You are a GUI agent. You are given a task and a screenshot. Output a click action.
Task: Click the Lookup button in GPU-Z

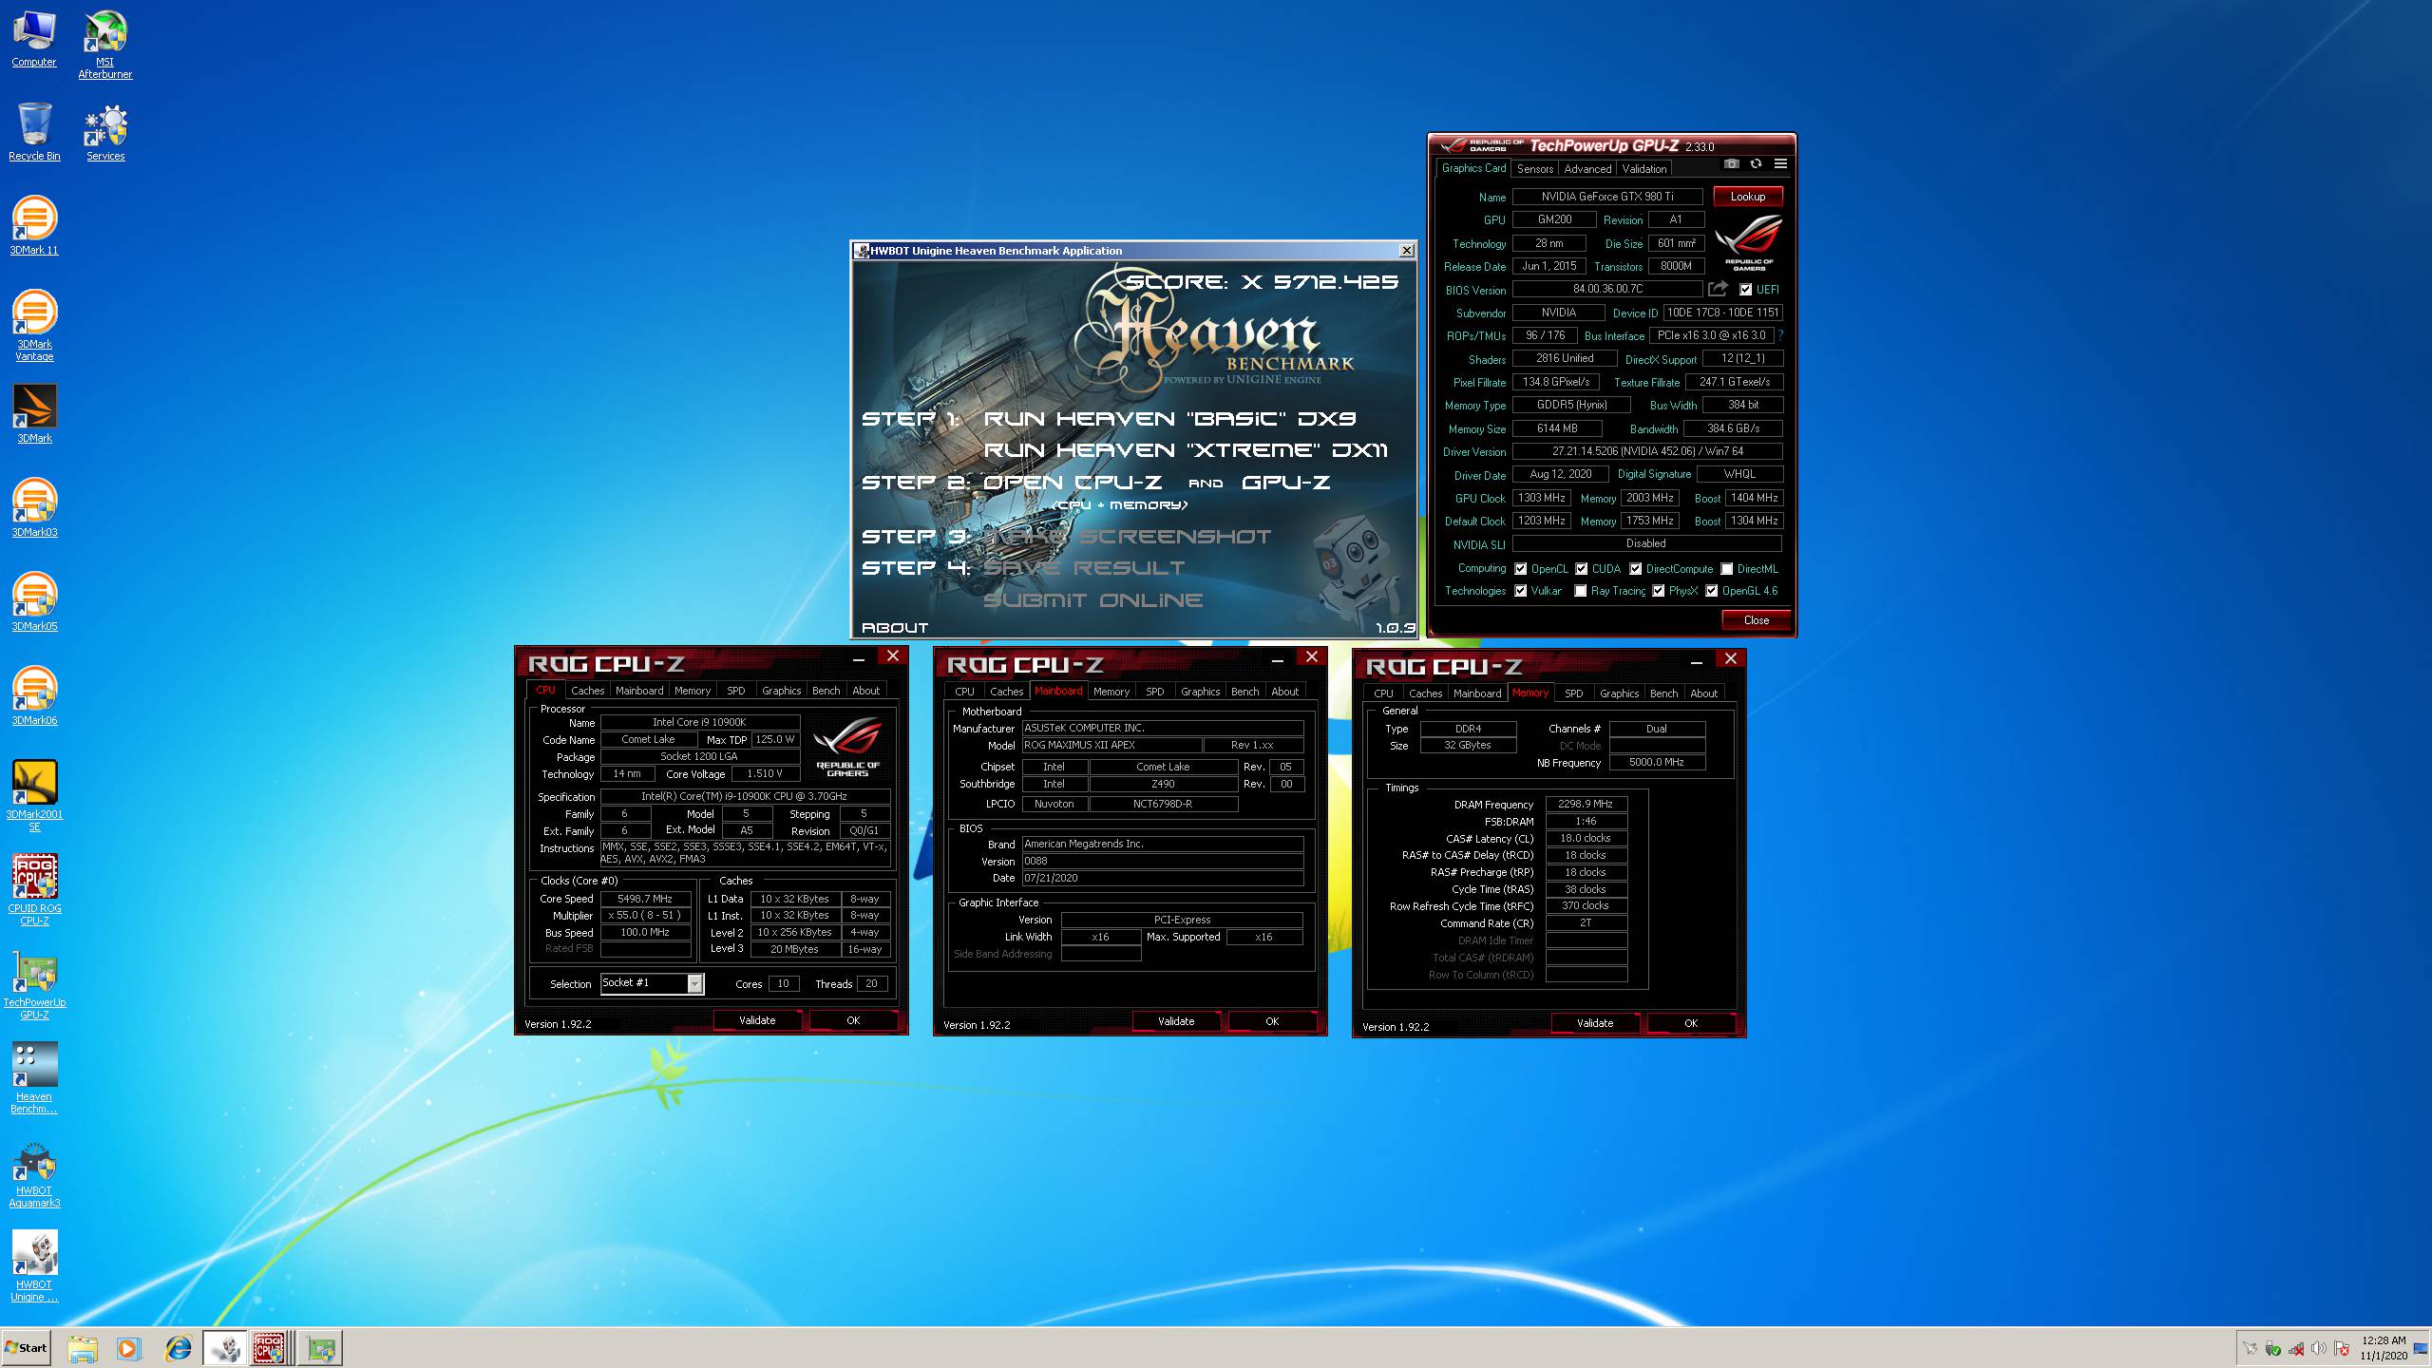[x=1748, y=197]
